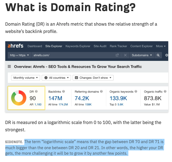The width and height of the screenshot is (172, 162).
Task: Open settings gear icon
Action: tap(167, 55)
